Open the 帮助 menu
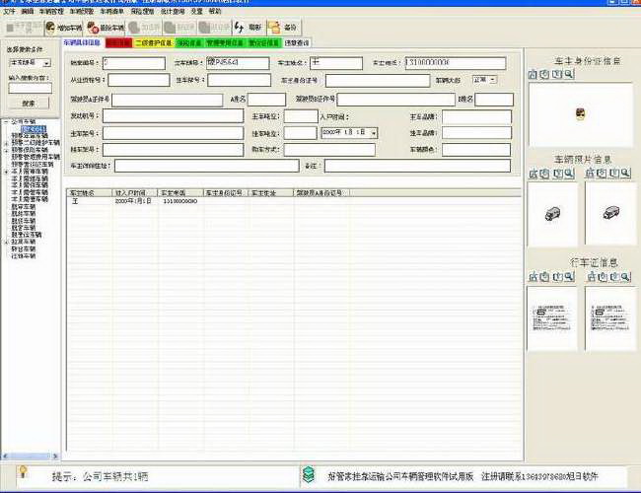This screenshot has height=493, width=641. pos(215,12)
